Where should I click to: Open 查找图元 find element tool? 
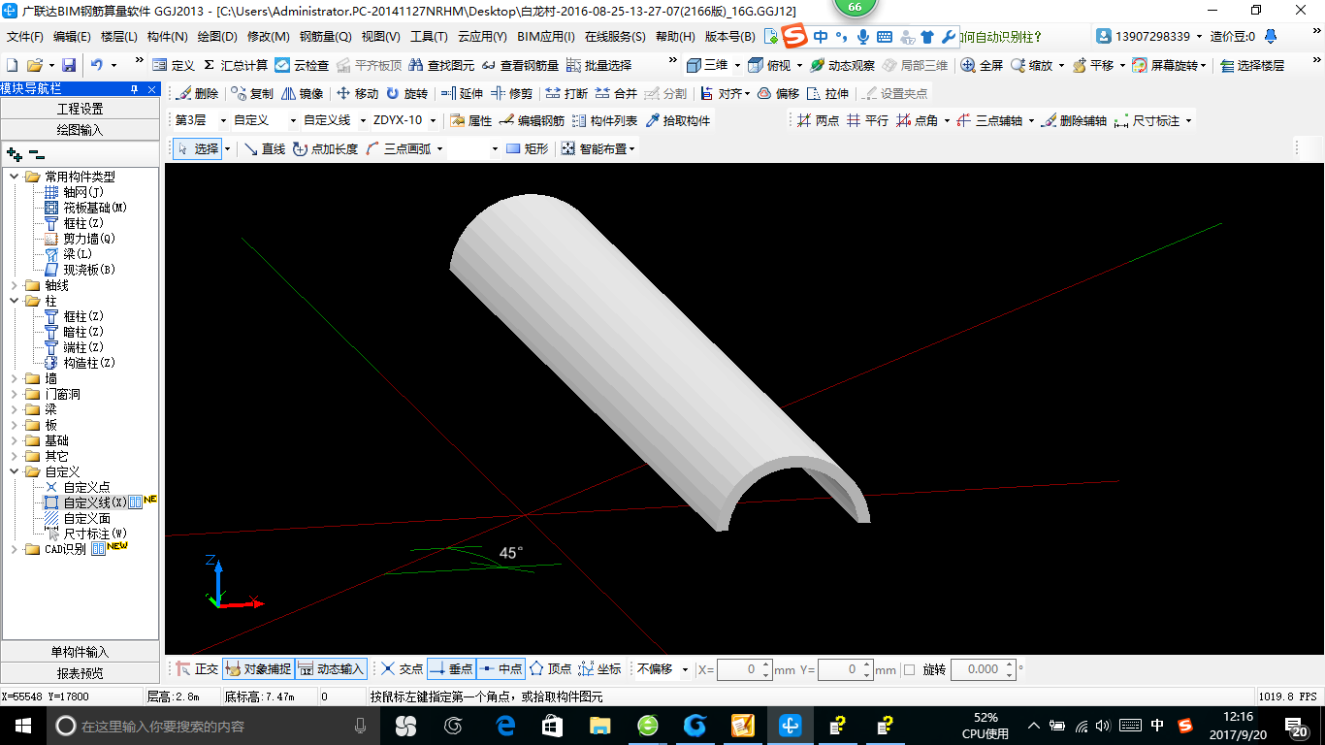441,65
